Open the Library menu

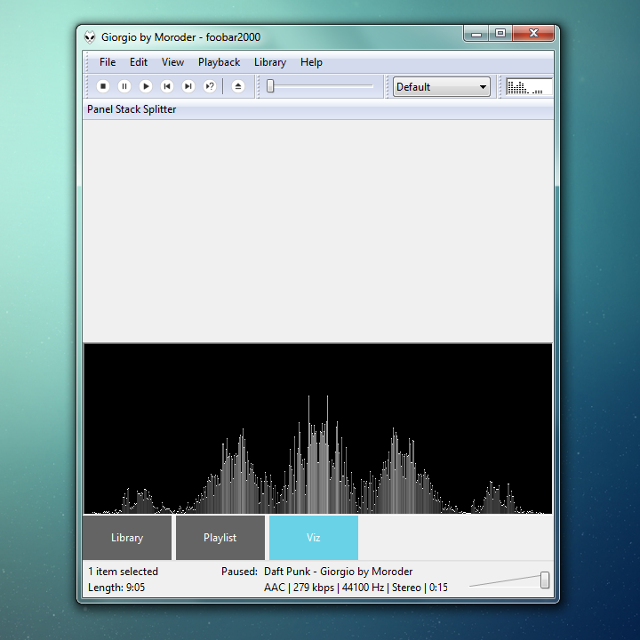click(270, 62)
